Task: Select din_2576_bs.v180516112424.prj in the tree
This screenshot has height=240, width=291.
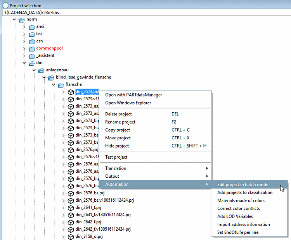Action: tap(104, 200)
